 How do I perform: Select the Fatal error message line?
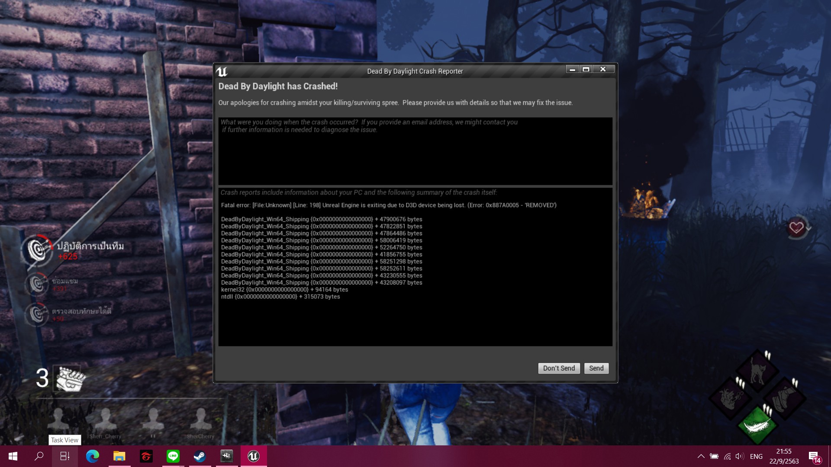pos(389,205)
